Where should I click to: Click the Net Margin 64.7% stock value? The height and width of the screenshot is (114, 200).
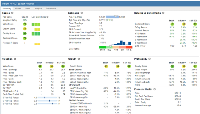[x=171, y=76]
